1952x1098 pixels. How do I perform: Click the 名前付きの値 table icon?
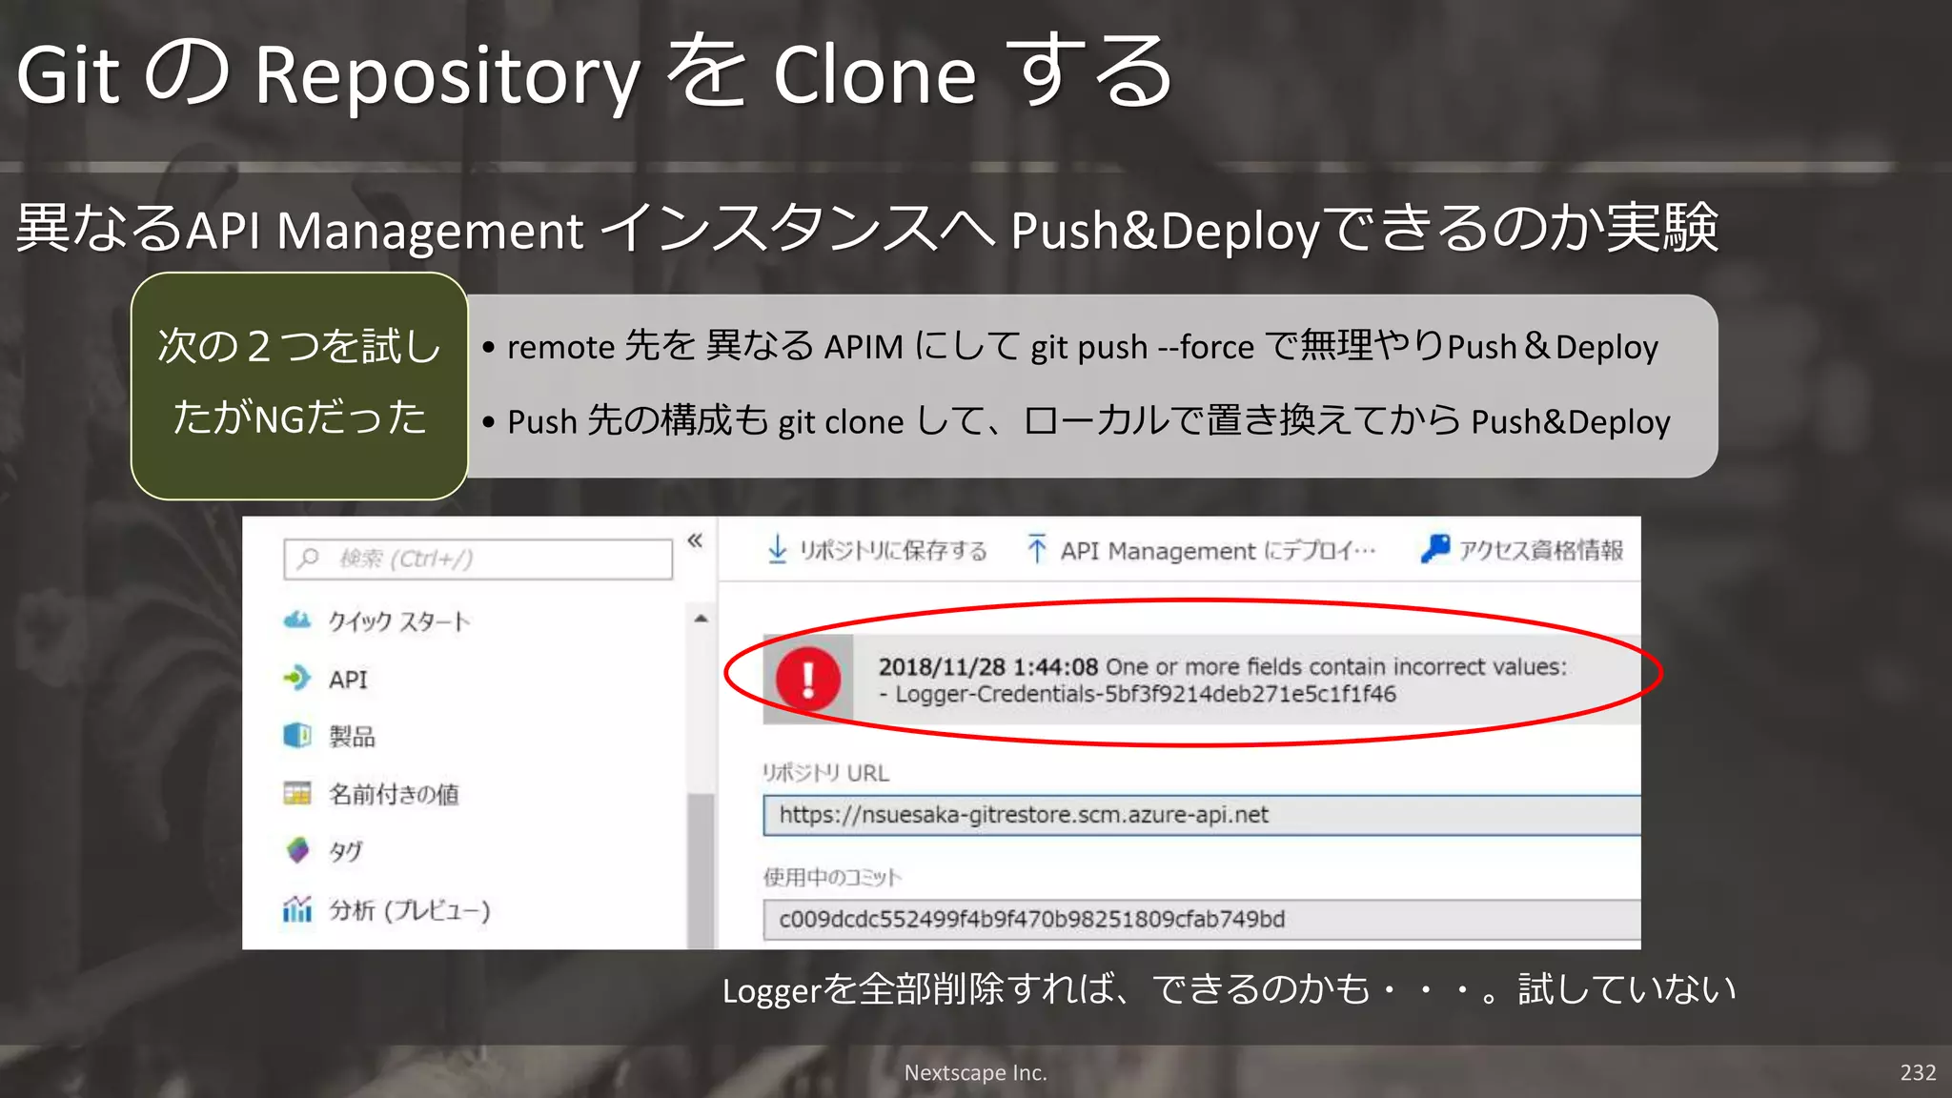(297, 793)
